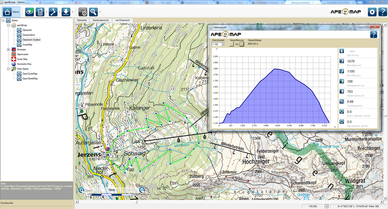Image resolution: width=388 pixels, height=209 pixels.
Task: Open dropdown arrow next to magnifier tool
Action: coord(100,12)
